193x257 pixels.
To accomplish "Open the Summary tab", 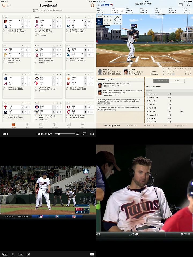I will click(149, 125).
